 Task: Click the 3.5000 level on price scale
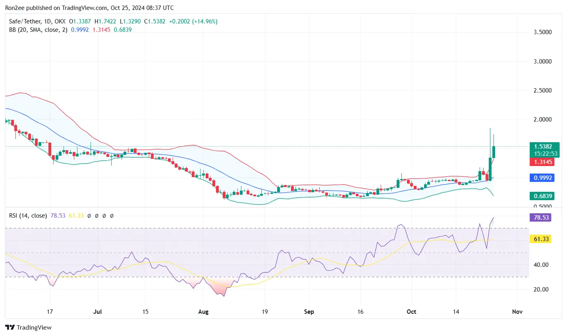click(x=542, y=32)
